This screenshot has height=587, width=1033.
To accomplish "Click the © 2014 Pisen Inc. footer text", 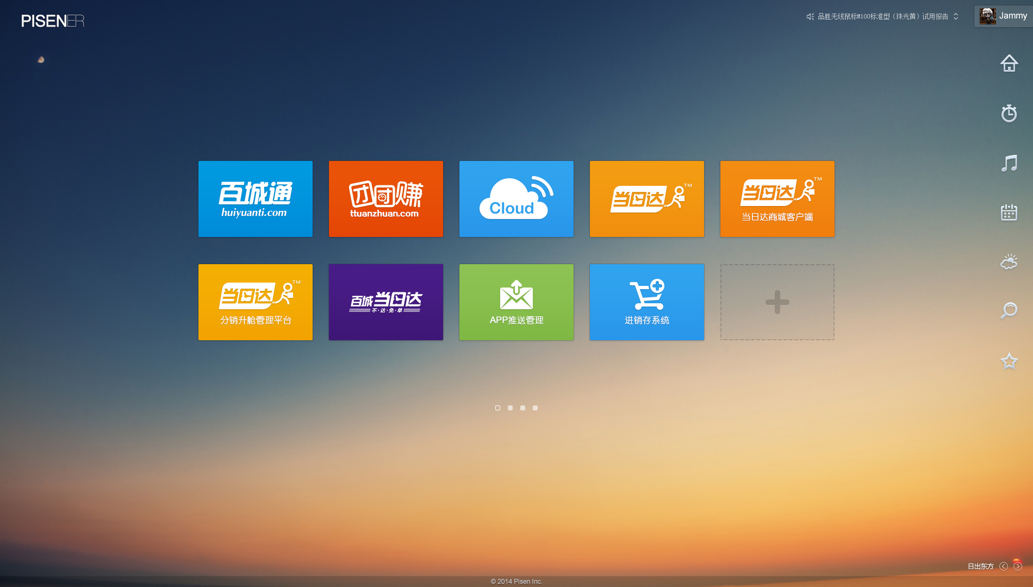I will point(516,581).
